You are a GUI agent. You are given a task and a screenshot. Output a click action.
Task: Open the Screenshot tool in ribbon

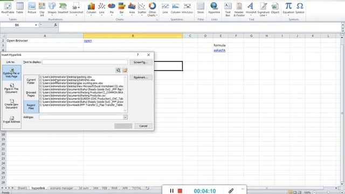(76, 9)
